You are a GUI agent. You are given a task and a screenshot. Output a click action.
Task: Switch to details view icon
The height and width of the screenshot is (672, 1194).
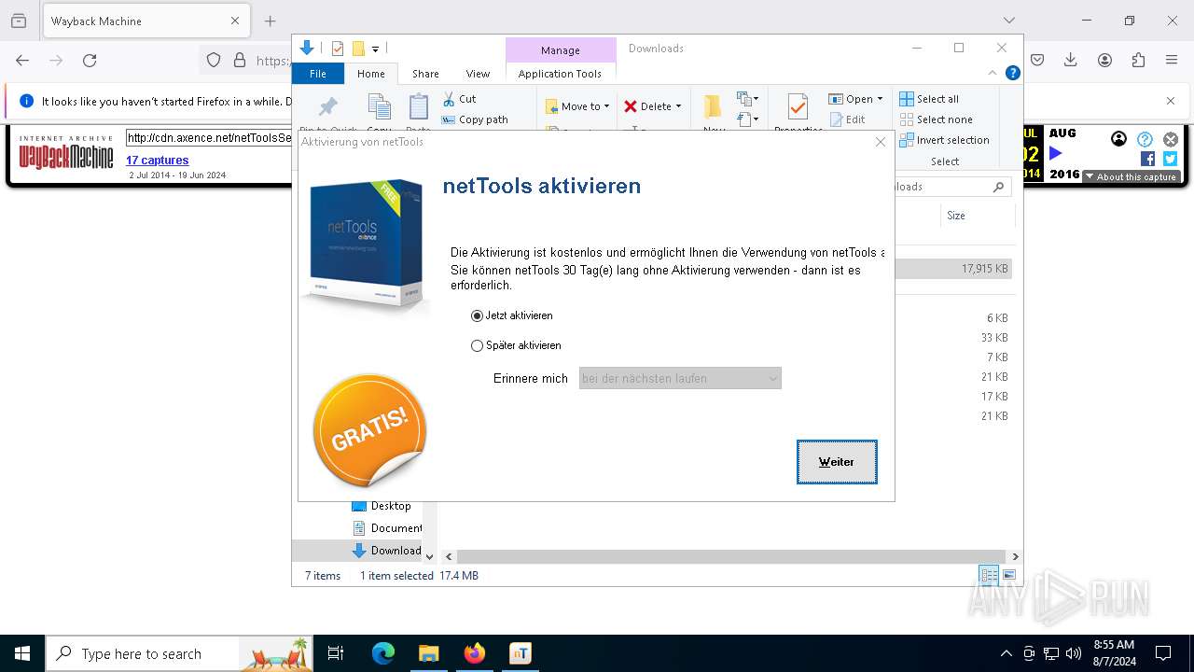(989, 576)
